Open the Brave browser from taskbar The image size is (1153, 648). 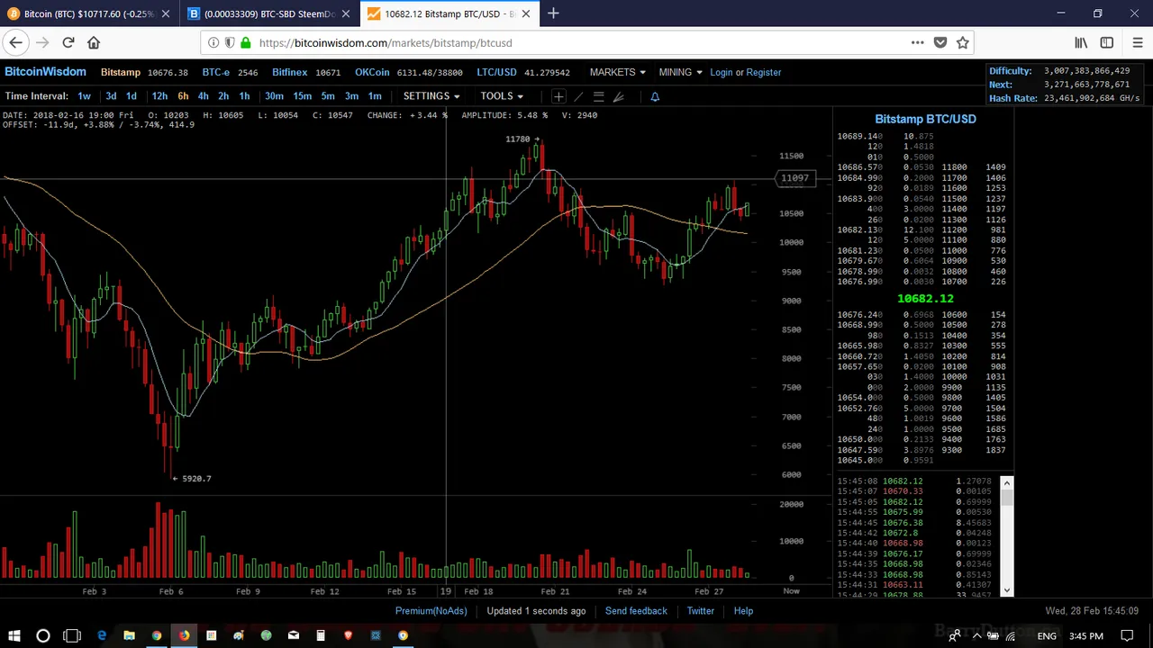coord(348,636)
